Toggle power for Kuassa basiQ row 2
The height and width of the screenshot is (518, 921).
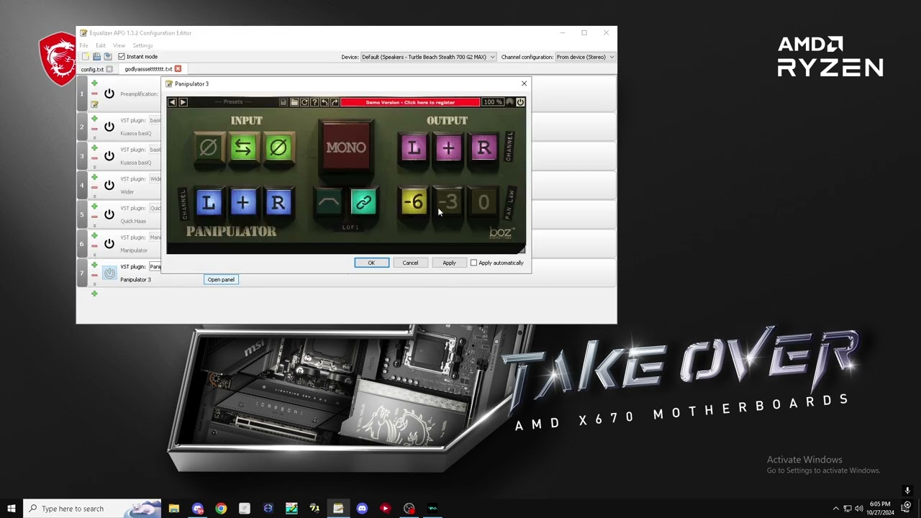[x=109, y=127]
